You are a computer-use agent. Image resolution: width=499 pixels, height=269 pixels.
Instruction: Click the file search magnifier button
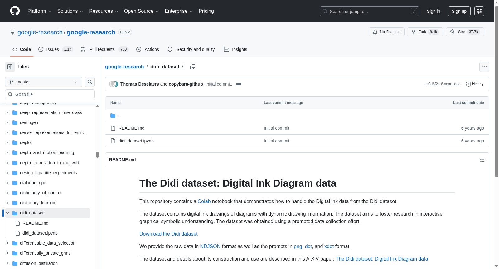(x=90, y=82)
